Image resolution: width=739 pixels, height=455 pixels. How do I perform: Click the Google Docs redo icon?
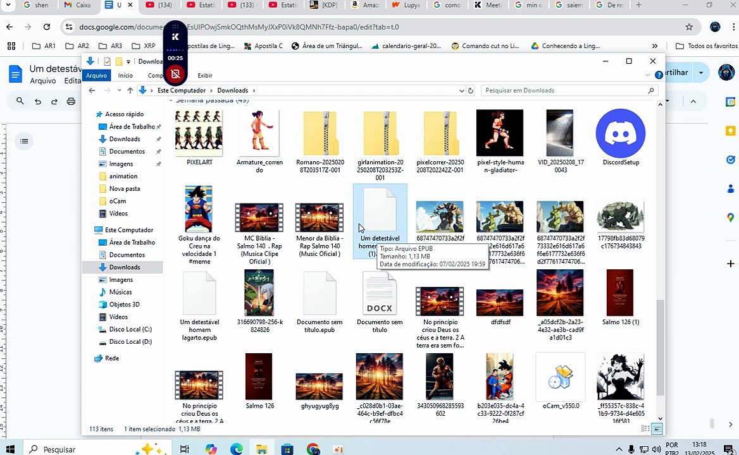54,101
